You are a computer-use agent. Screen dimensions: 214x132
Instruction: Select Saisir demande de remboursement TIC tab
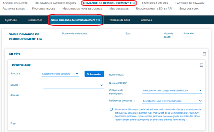coord(76,20)
